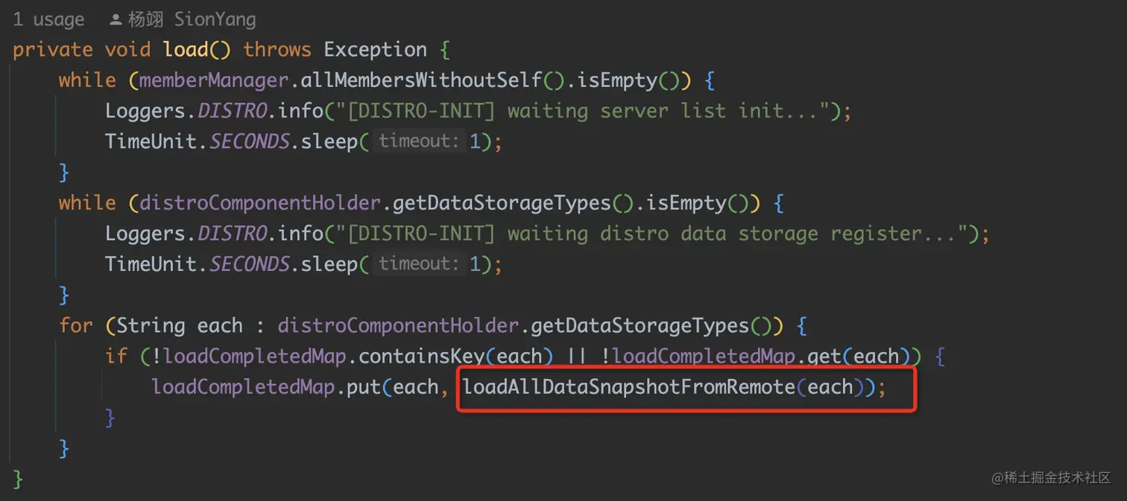Click the second timeout parameter hint
1127x501 pixels.
[x=418, y=264]
